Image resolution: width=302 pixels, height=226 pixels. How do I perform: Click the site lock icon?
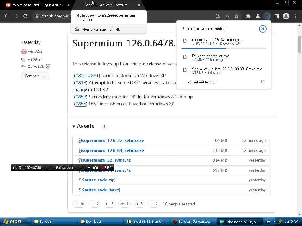pyautogui.click(x=37, y=16)
